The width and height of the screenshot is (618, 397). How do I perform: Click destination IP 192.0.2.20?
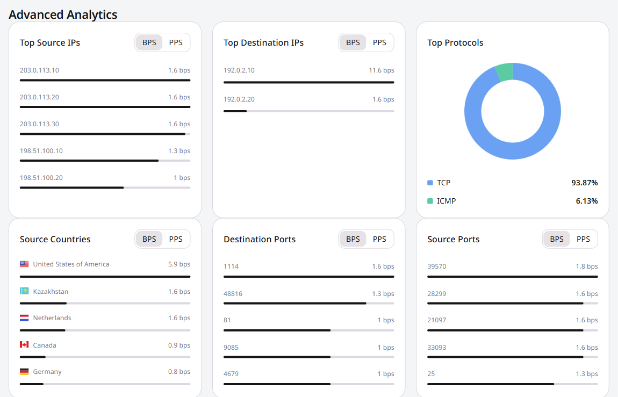pyautogui.click(x=239, y=99)
